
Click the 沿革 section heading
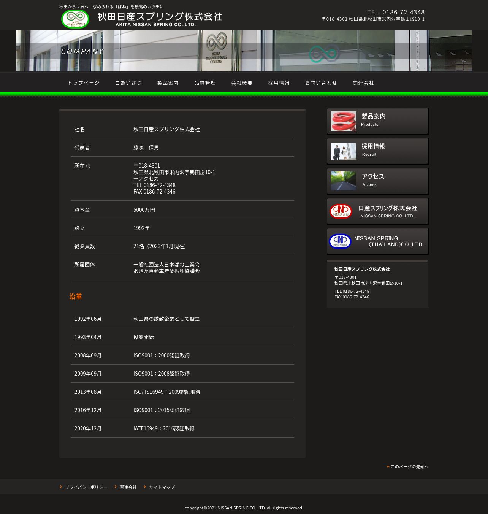pos(76,296)
